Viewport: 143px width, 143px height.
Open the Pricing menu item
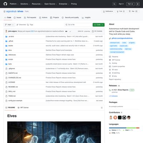[x=74, y=4]
